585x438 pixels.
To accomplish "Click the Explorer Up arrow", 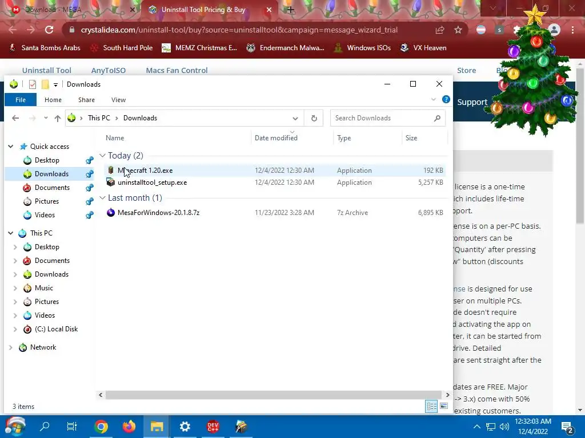I will [x=58, y=118].
